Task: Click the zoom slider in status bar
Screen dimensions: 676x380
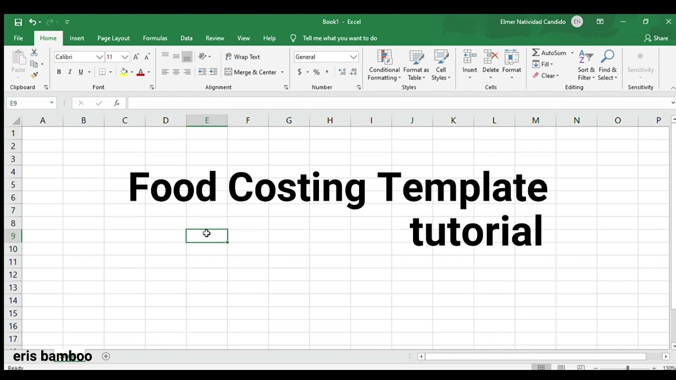Action: click(627, 368)
